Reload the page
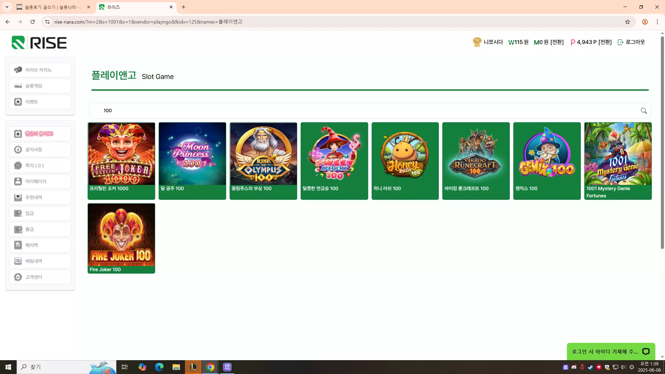The height and width of the screenshot is (374, 665). click(33, 22)
